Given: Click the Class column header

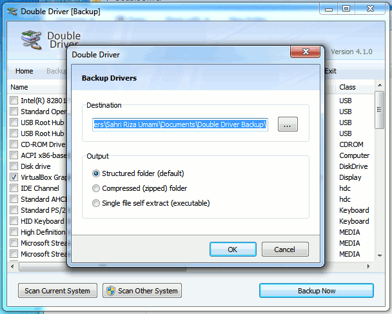Looking at the screenshot, I should click(x=348, y=87).
